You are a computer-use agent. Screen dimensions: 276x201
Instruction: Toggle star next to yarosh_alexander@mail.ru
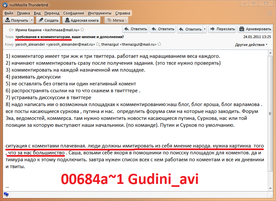pyautogui.click(x=98, y=44)
